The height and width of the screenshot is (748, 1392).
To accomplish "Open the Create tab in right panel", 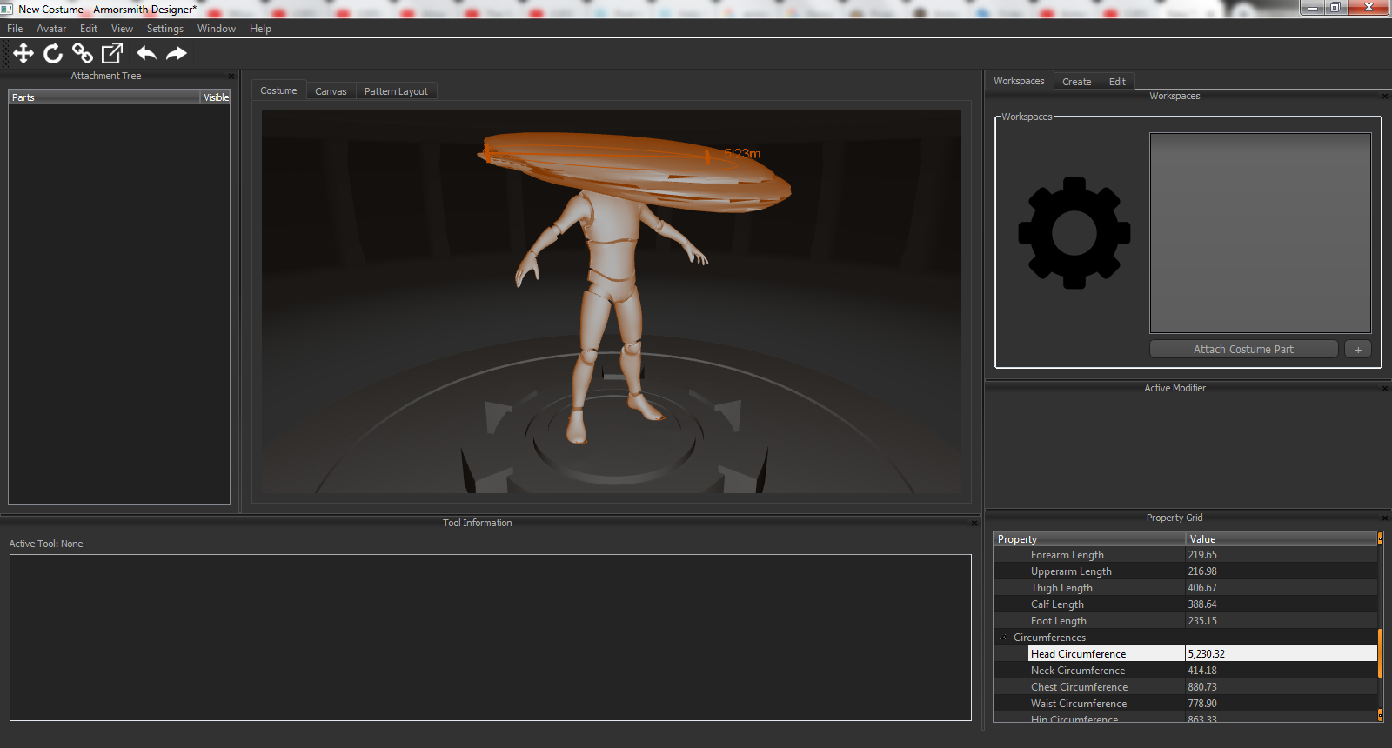I will tap(1076, 82).
